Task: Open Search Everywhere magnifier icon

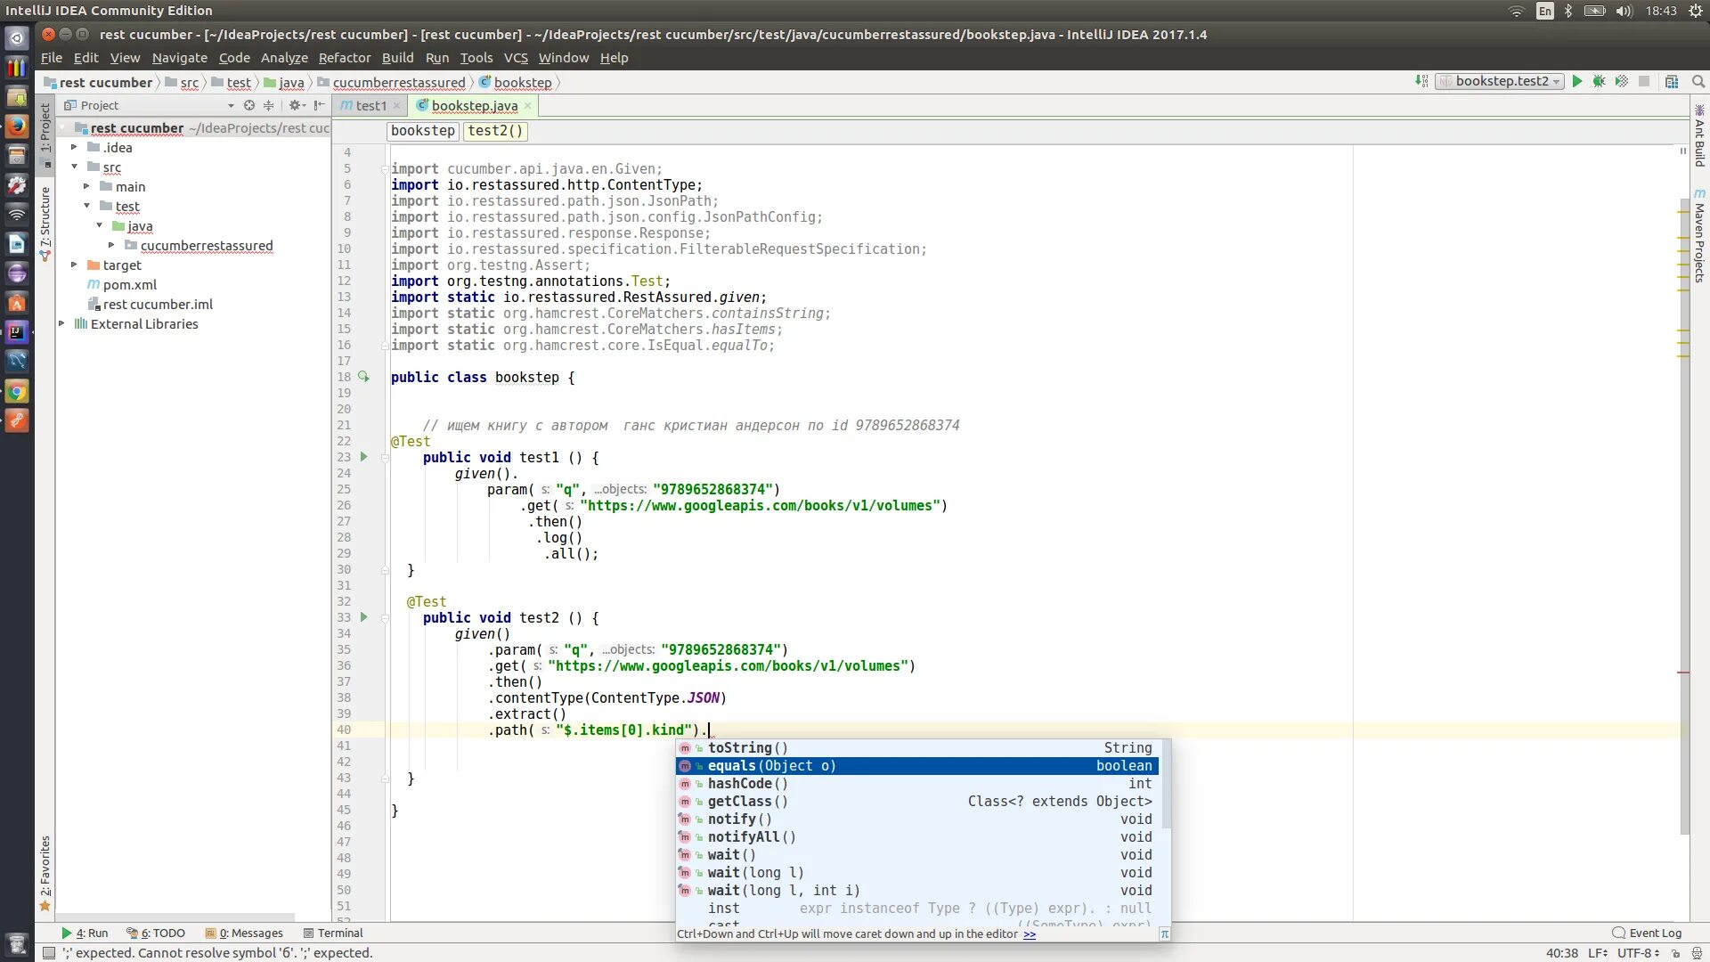Action: point(1698,81)
